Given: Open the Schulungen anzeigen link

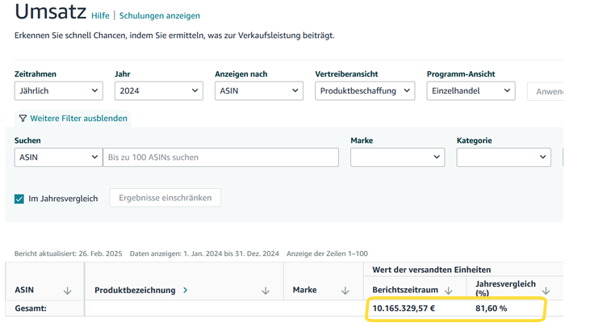Looking at the screenshot, I should click(x=160, y=16).
